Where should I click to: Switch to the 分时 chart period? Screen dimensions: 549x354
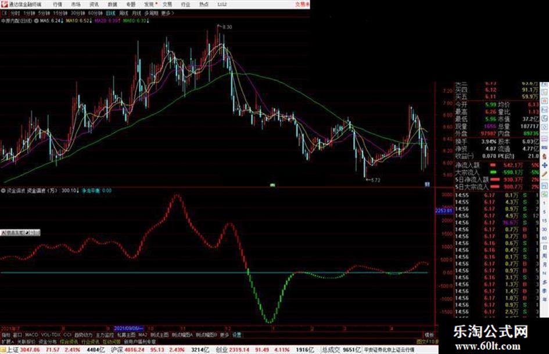click(15, 13)
